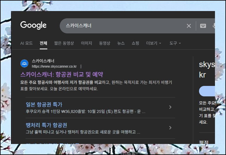226x155 pixels.
Task: Switch to the 이미지 tab
Action: tap(86, 43)
